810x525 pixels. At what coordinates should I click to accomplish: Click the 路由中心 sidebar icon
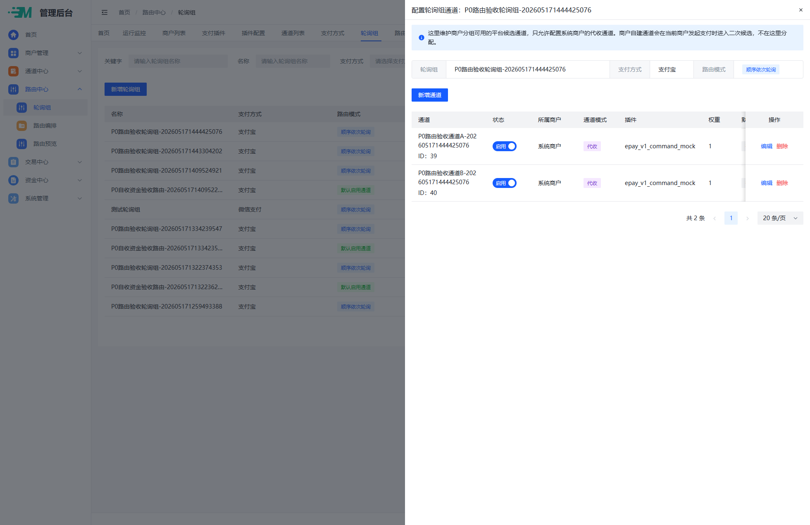[x=13, y=89]
